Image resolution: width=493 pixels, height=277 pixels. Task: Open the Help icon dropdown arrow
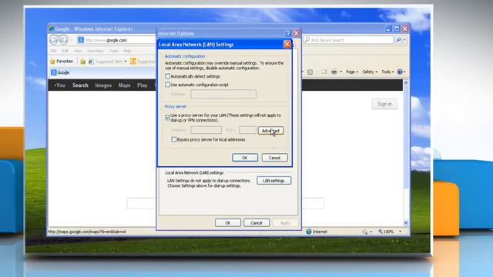coord(404,72)
